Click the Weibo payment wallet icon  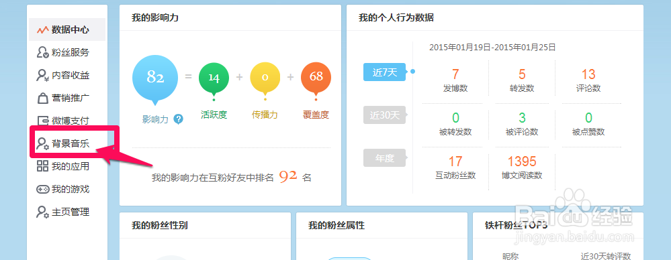point(42,121)
